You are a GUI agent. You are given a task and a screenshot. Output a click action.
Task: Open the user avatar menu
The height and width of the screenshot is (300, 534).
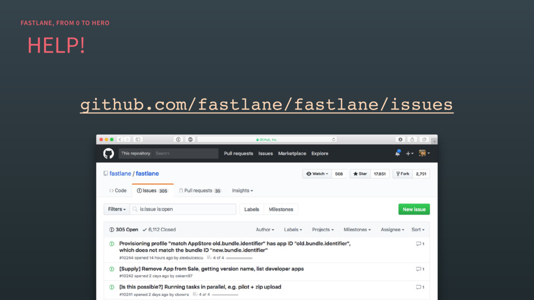click(424, 154)
